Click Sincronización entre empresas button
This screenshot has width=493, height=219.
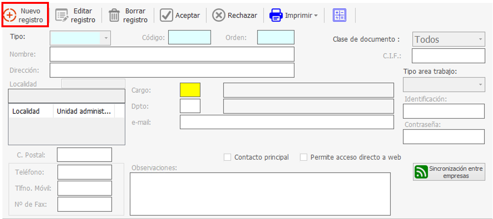coord(449,172)
